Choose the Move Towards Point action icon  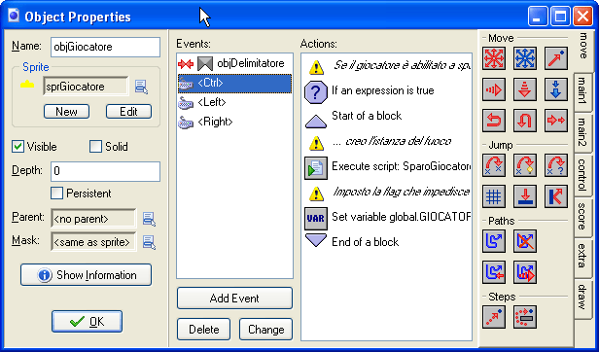(556, 58)
